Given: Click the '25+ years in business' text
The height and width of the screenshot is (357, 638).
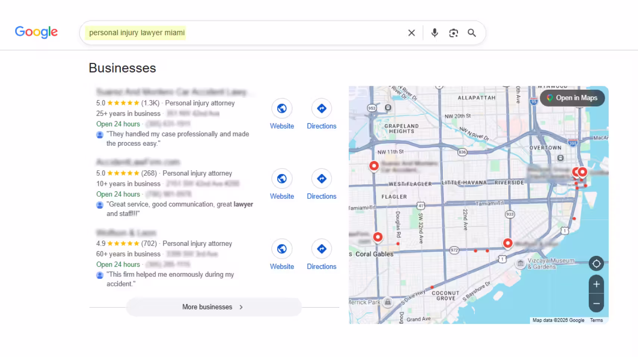Looking at the screenshot, I should click(128, 113).
